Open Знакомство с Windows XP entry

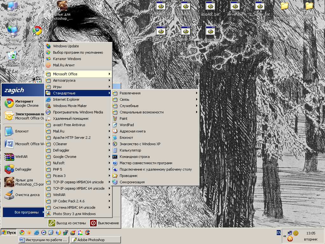(156, 144)
